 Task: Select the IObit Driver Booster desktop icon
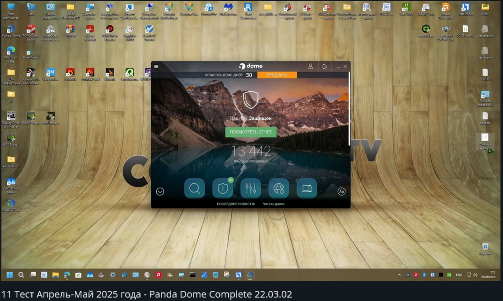pos(110,33)
